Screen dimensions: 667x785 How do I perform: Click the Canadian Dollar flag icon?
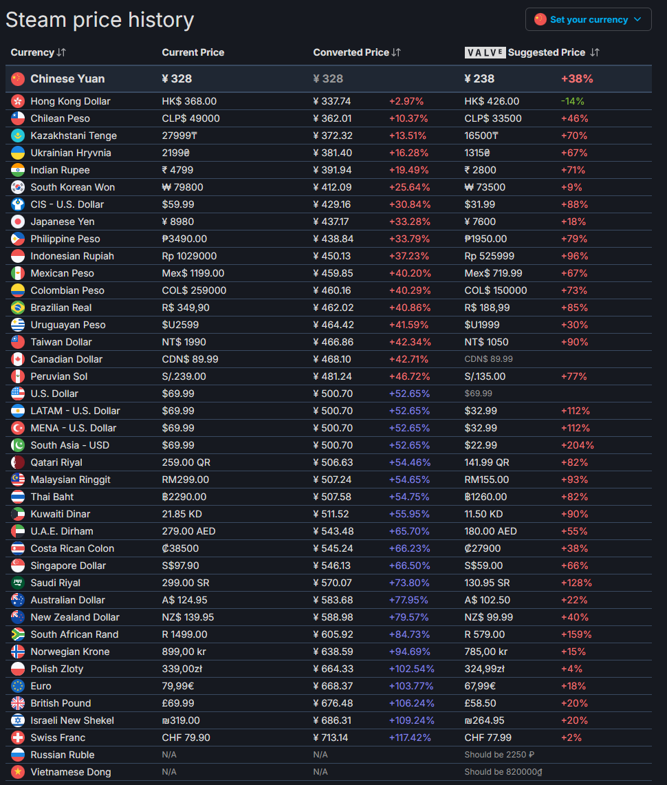18,359
